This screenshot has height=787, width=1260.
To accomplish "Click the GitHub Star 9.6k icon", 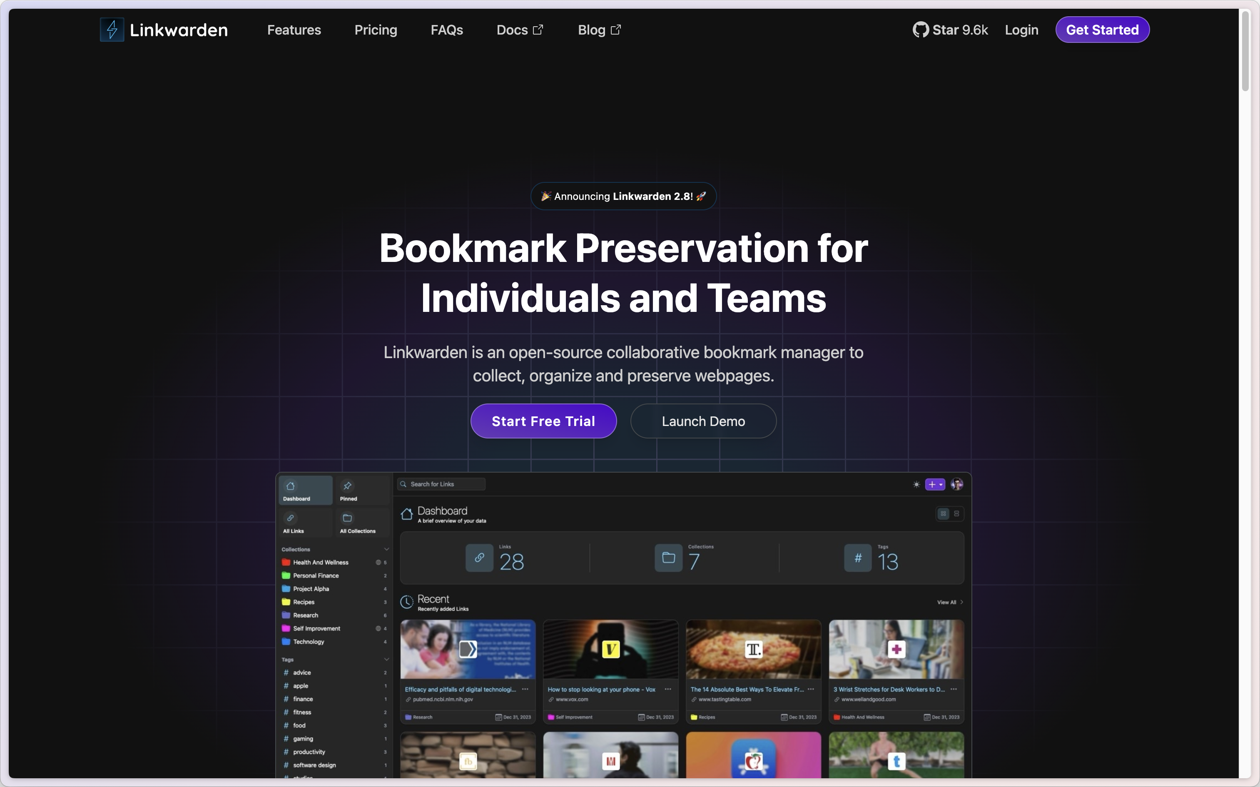I will click(x=920, y=30).
